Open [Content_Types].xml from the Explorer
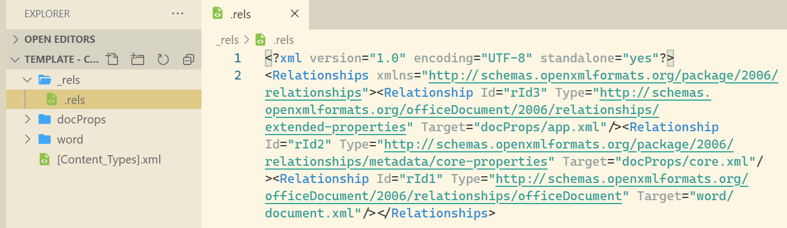787x228 pixels. pyautogui.click(x=104, y=160)
